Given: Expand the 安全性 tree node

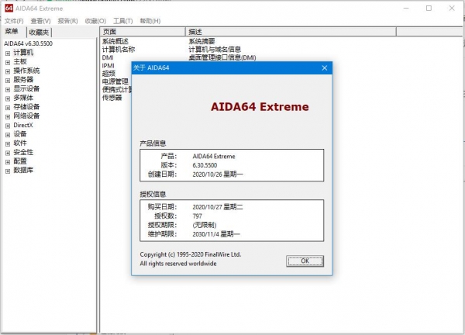Looking at the screenshot, I should point(8,153).
